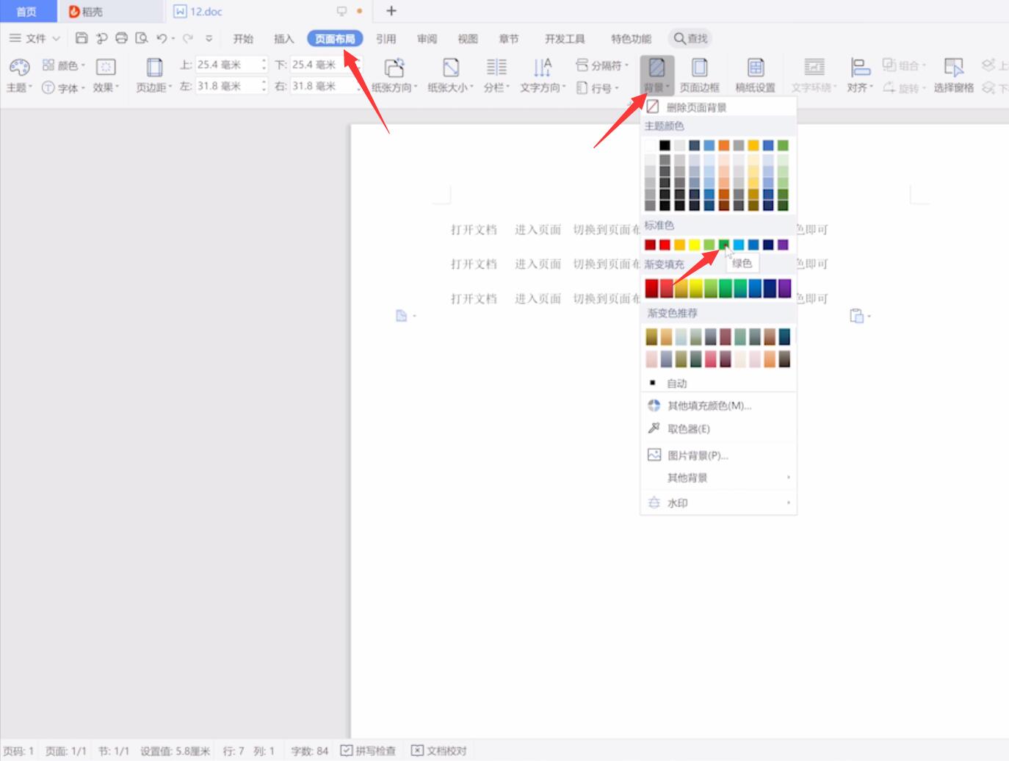Open 行号 line numbers dropdown
1009x761 pixels.
point(598,87)
